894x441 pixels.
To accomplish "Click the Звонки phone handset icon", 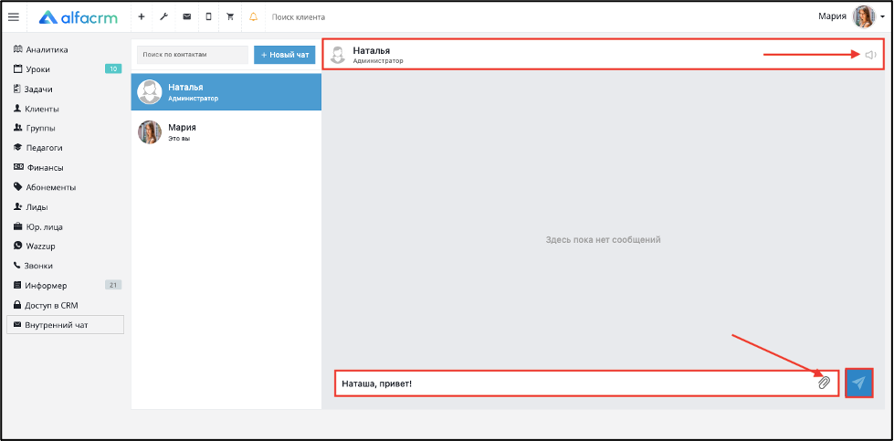I will coord(17,266).
